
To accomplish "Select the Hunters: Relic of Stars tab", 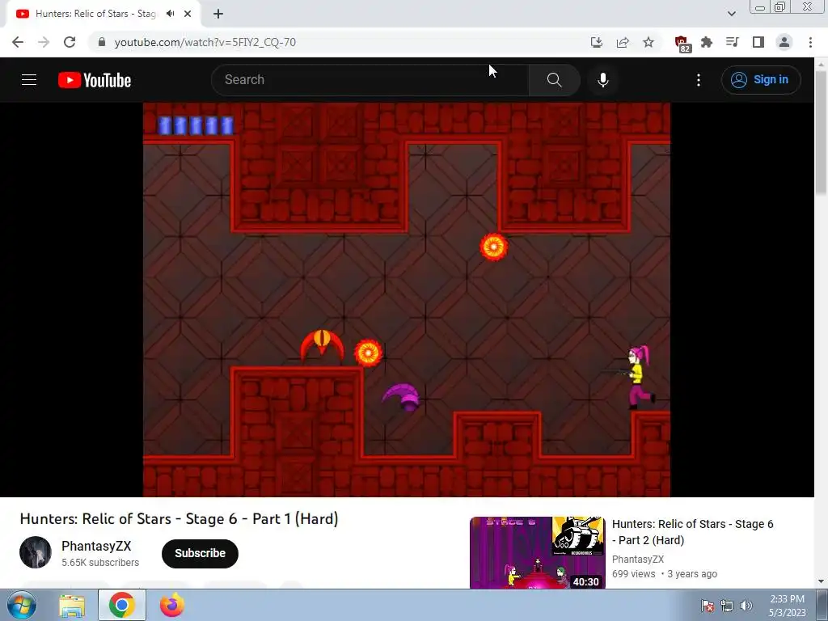I will point(96,14).
